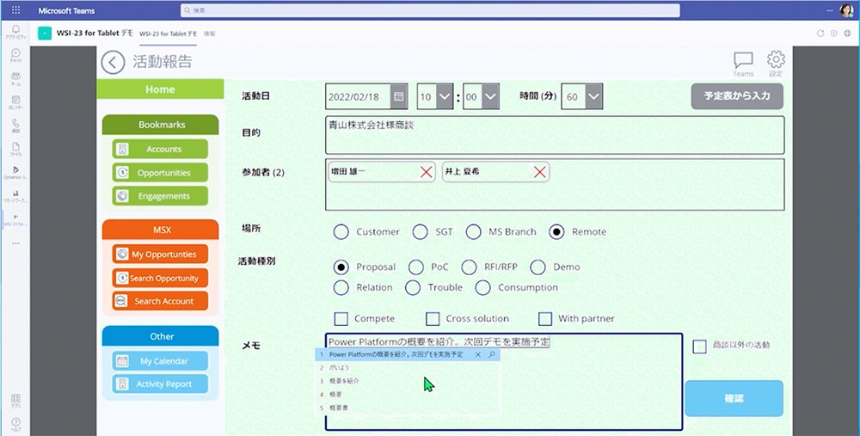
Task: Expand the hour dropdown showing 10
Action: (x=445, y=96)
